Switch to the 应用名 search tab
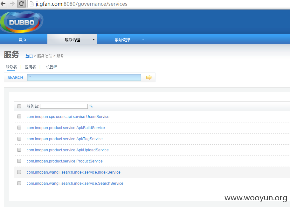290x207 pixels. point(31,67)
